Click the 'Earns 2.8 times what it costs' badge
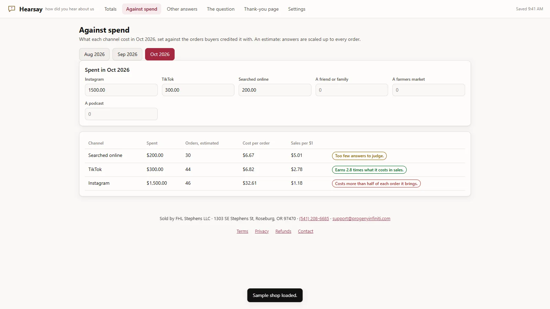Screen dimensions: 550x309 (369, 170)
